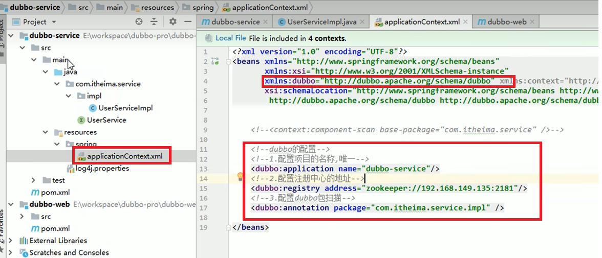Viewport: 602px width, 258px height.
Task: Collapse the impl package node
Action: tap(69, 96)
